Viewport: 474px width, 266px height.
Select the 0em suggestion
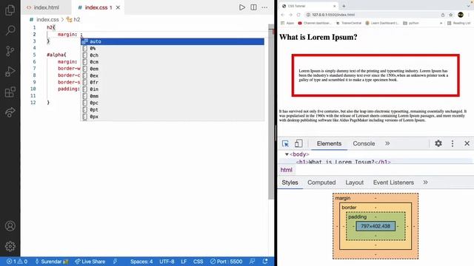[173, 69]
